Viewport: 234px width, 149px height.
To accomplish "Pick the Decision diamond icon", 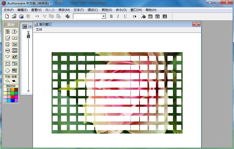I will pos(8,70).
